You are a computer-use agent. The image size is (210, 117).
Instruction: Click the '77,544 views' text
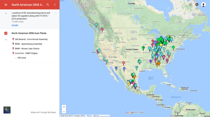tap(17, 22)
